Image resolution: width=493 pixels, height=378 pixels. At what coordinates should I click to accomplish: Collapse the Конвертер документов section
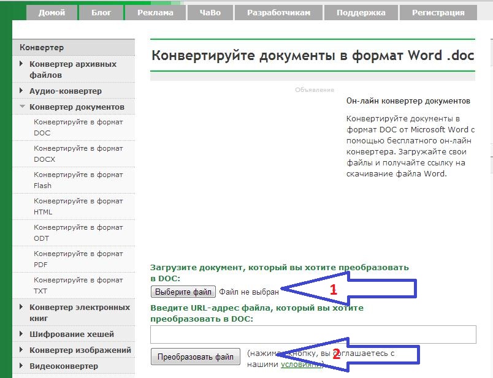76,107
